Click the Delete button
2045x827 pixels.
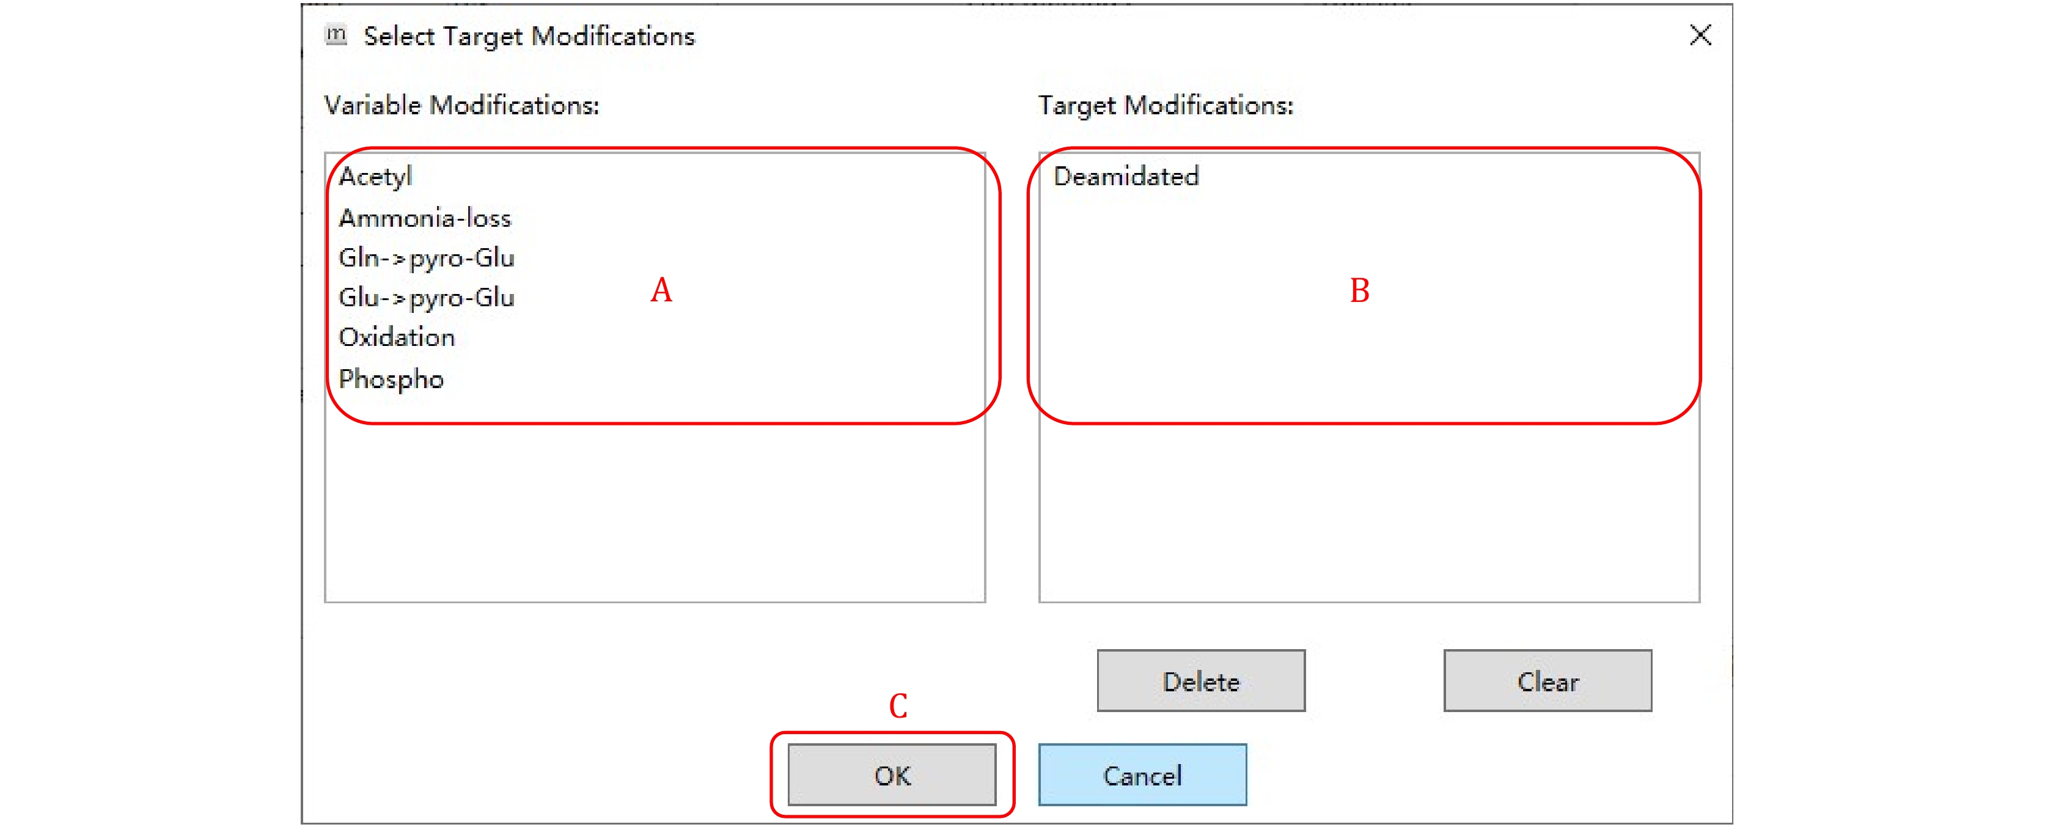pyautogui.click(x=1200, y=681)
